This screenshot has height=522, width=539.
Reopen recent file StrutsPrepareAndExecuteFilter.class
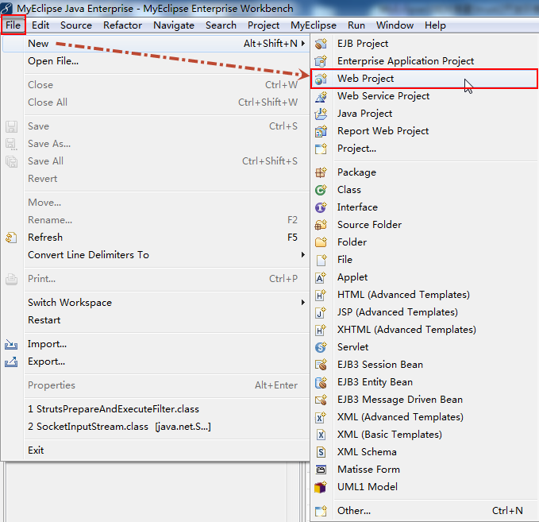pos(156,409)
